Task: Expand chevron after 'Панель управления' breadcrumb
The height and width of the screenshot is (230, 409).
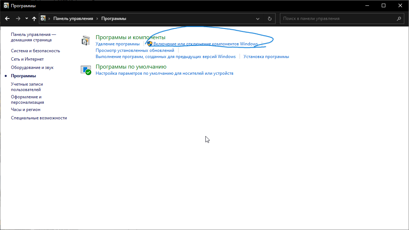Action: 97,19
